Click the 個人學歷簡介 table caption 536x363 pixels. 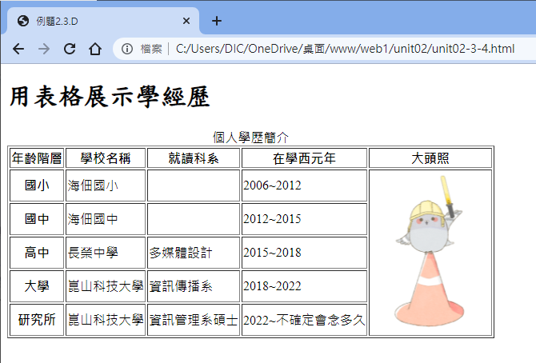pos(250,138)
